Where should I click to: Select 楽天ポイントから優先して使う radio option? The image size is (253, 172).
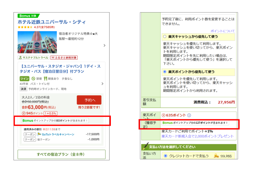click(x=165, y=72)
